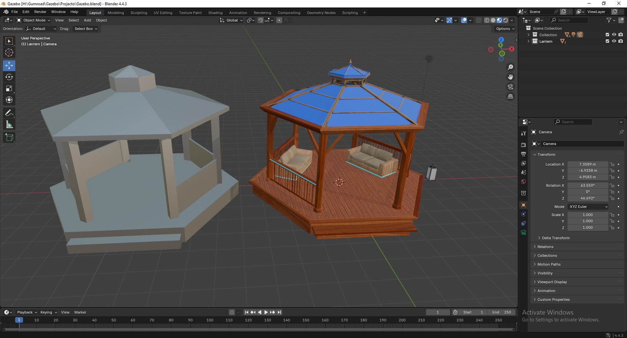Disable Lantern collection in renders
627x338 pixels.
coord(621,41)
